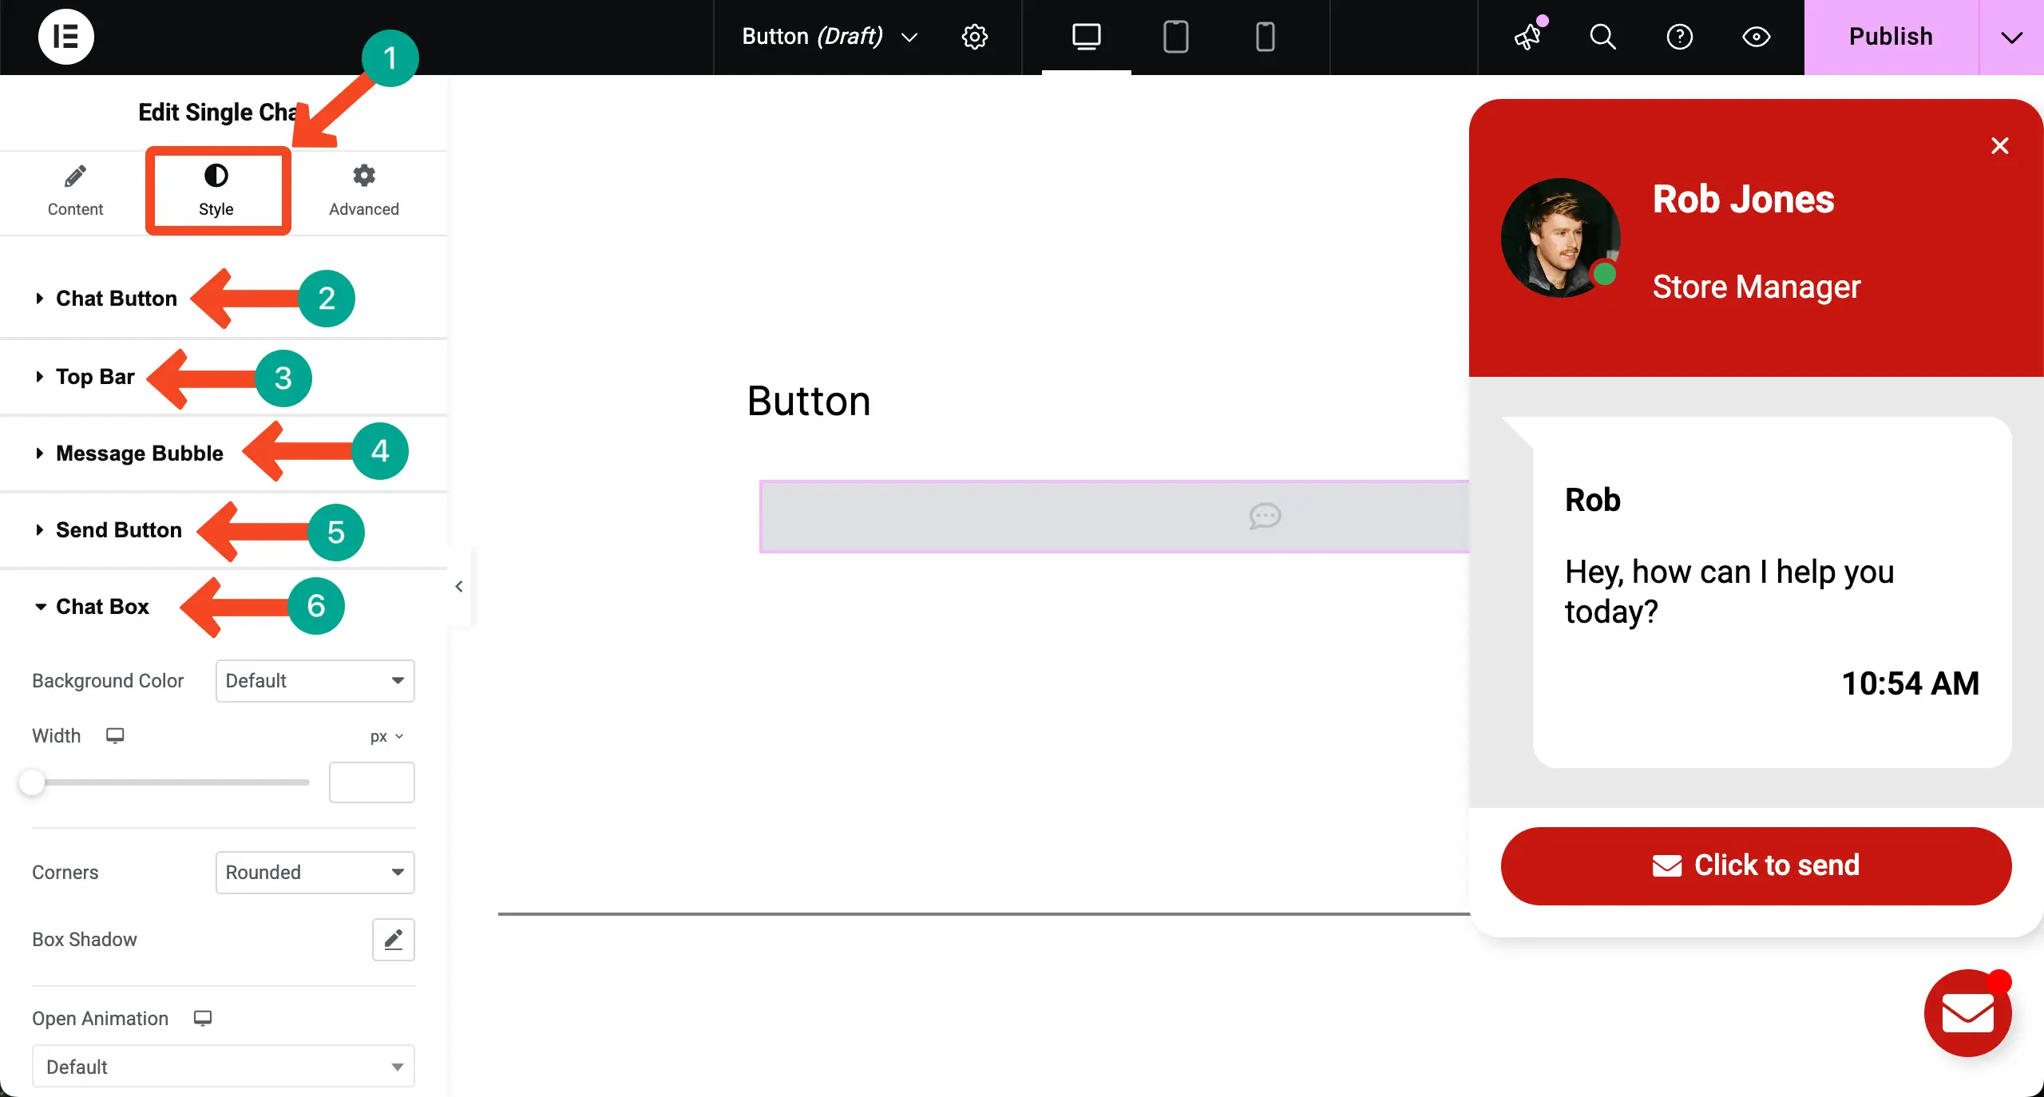This screenshot has width=2044, height=1097.
Task: Click the Publish button
Action: click(x=1891, y=37)
